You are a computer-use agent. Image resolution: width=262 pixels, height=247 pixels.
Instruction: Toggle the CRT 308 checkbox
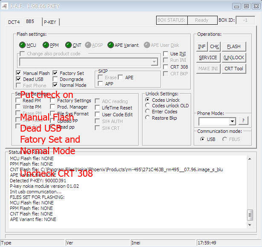(166, 67)
